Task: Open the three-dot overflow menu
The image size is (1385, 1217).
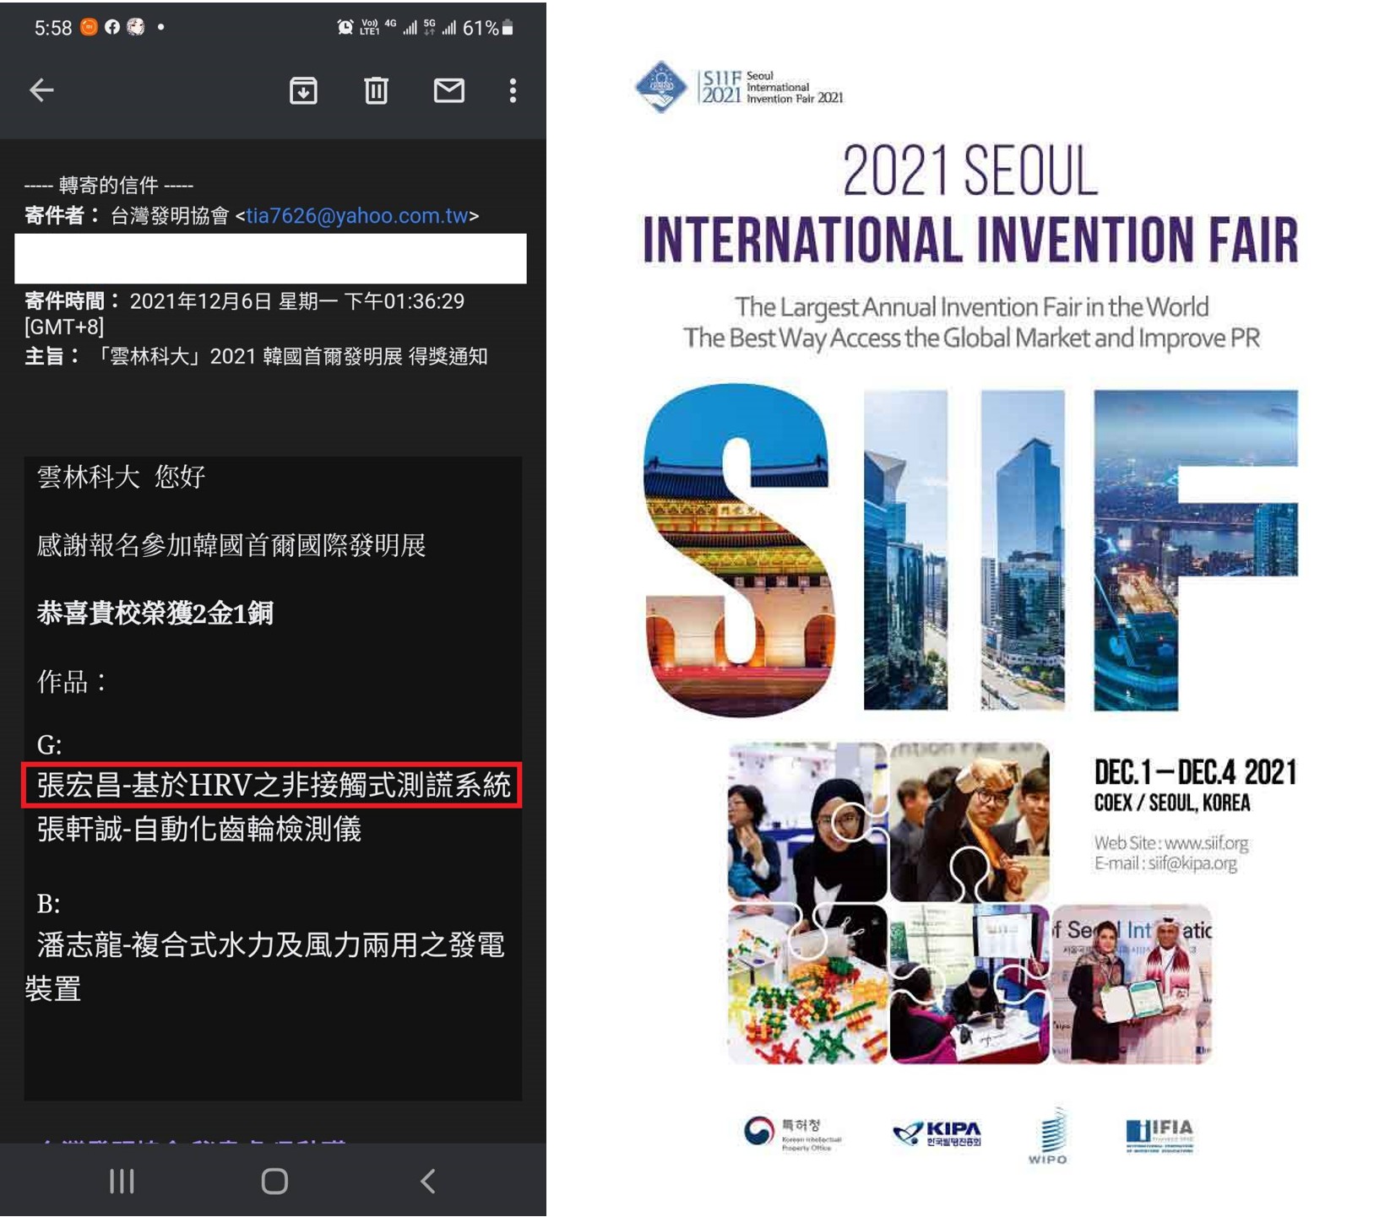Action: click(x=513, y=90)
